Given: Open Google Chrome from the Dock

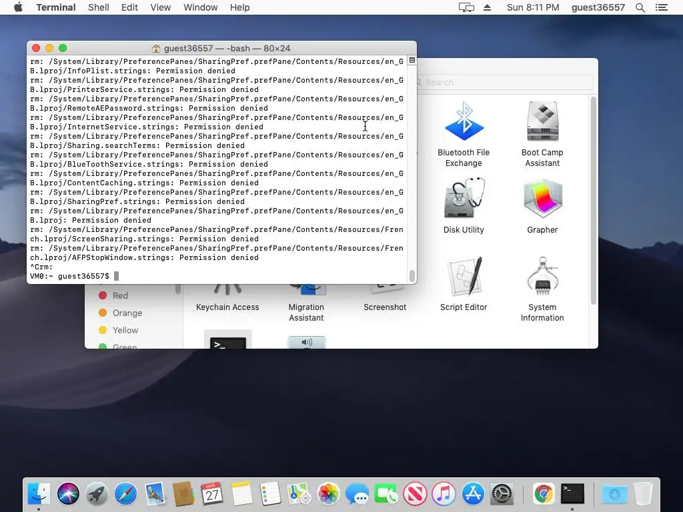Looking at the screenshot, I should 543,494.
